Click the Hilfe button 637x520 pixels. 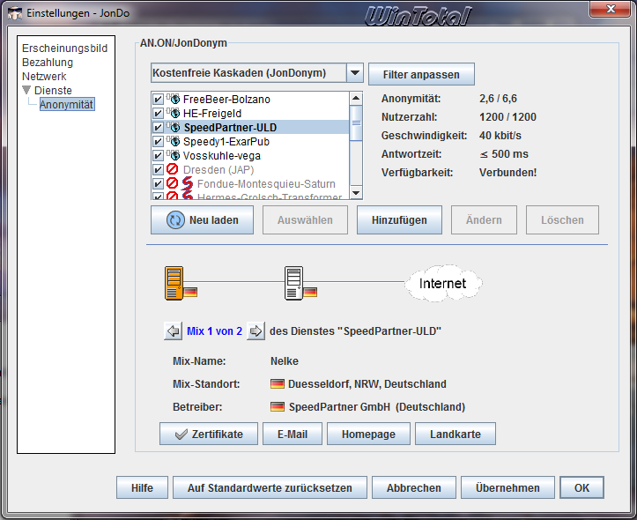click(x=142, y=487)
